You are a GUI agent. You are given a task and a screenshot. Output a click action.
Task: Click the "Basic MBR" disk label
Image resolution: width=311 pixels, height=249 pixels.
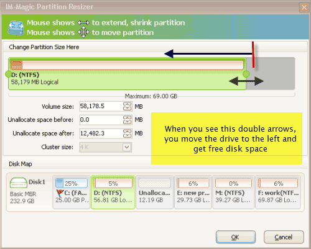[x=23, y=194]
